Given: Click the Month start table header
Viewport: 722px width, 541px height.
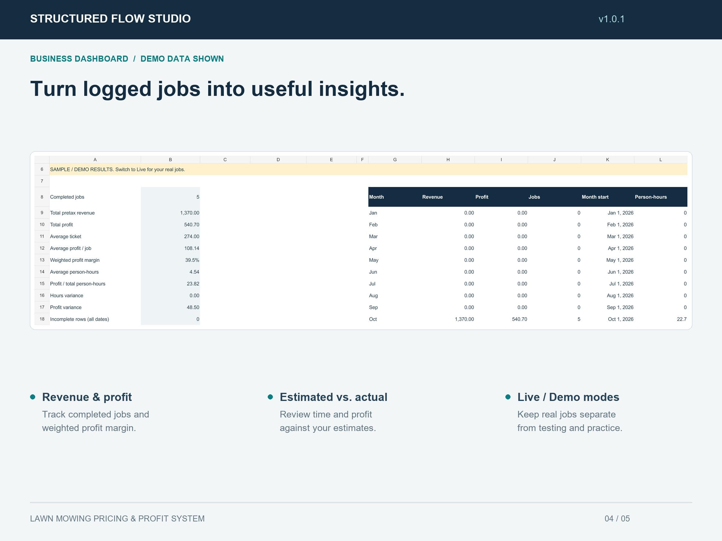Looking at the screenshot, I should [x=607, y=197].
